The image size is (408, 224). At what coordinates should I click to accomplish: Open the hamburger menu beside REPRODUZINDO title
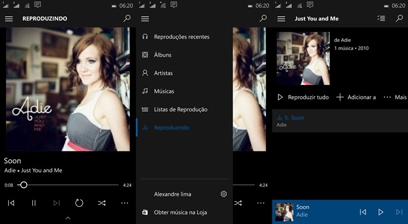[9, 19]
